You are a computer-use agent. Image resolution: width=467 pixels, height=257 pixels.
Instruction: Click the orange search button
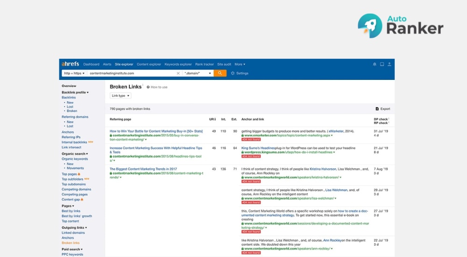click(220, 73)
